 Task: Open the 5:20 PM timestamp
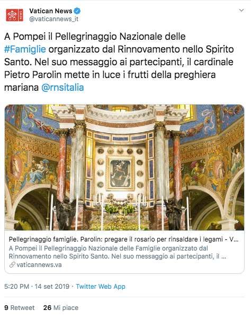point(16,286)
